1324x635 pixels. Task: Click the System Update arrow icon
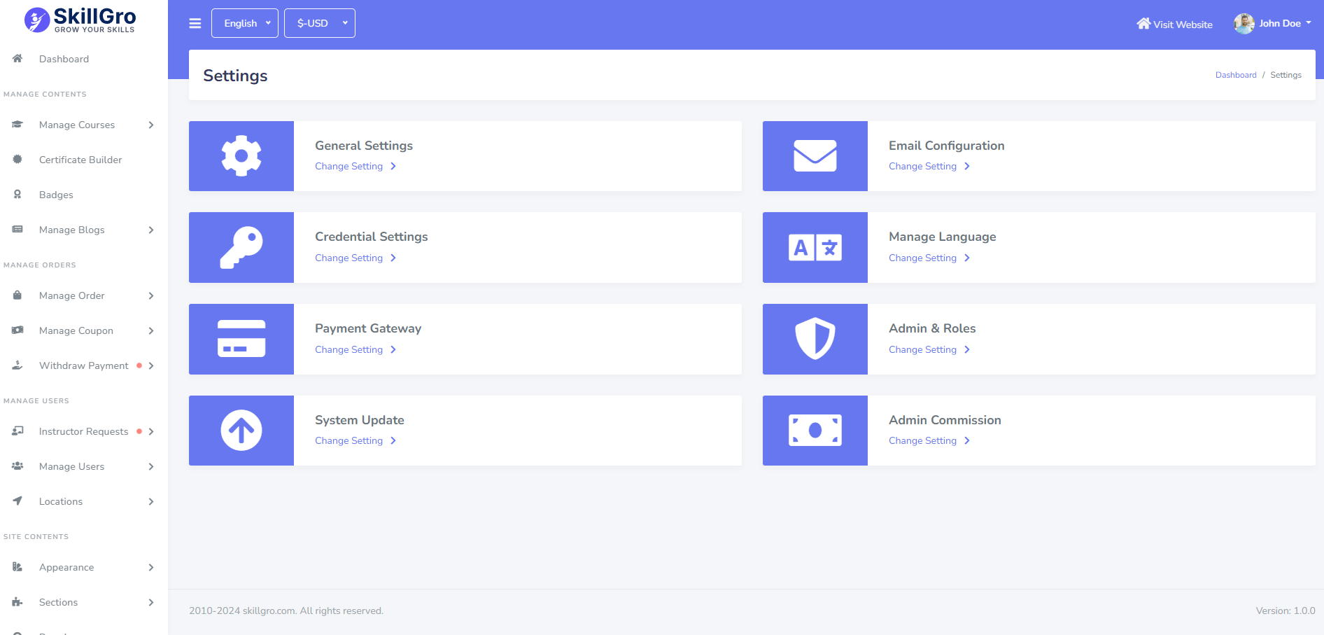pyautogui.click(x=241, y=430)
